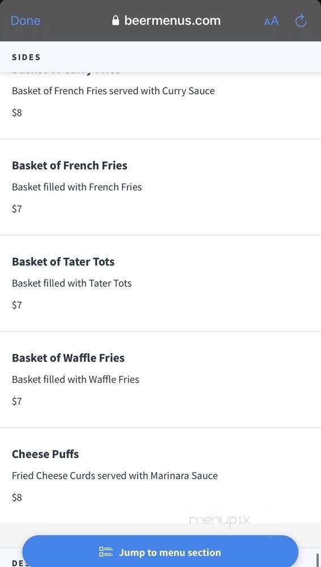Click the menupix watermark logo

click(x=220, y=520)
